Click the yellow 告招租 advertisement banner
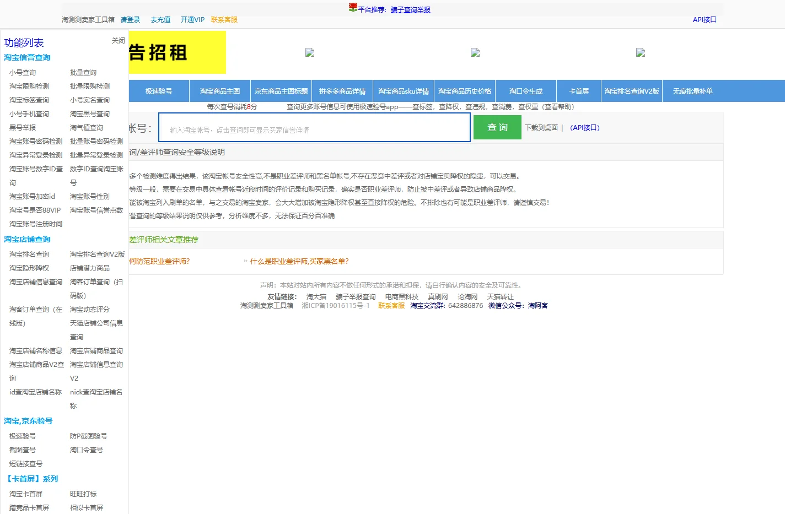Screen dimensions: 785x514 (177, 52)
